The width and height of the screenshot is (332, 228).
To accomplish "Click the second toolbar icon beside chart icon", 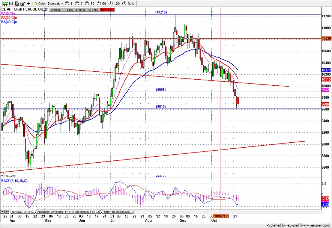I will [11, 3].
